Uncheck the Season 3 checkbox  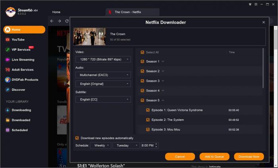click(142, 81)
